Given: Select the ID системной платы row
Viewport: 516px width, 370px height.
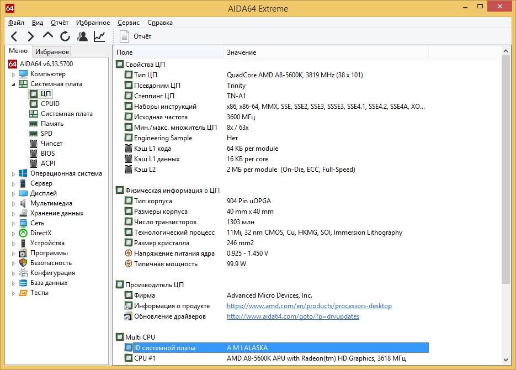Looking at the screenshot, I should (276, 347).
